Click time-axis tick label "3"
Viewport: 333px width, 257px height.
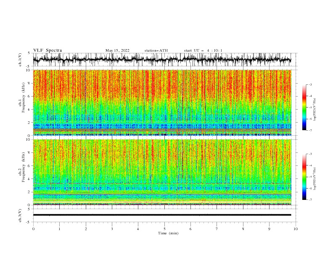pos(112,229)
